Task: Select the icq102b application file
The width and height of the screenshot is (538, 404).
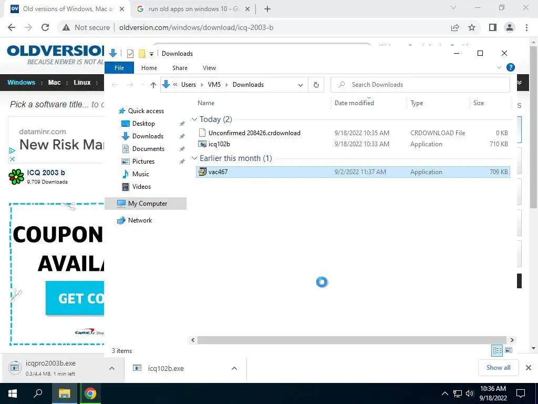Action: 353,144
